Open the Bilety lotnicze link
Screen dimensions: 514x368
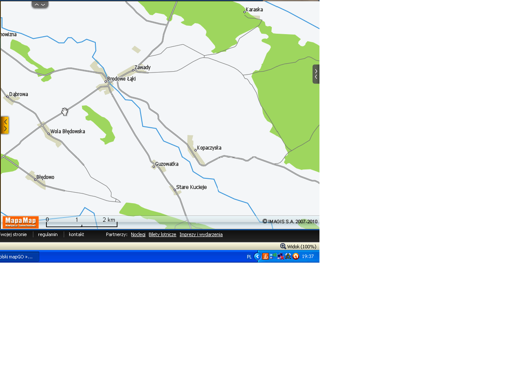click(162, 234)
